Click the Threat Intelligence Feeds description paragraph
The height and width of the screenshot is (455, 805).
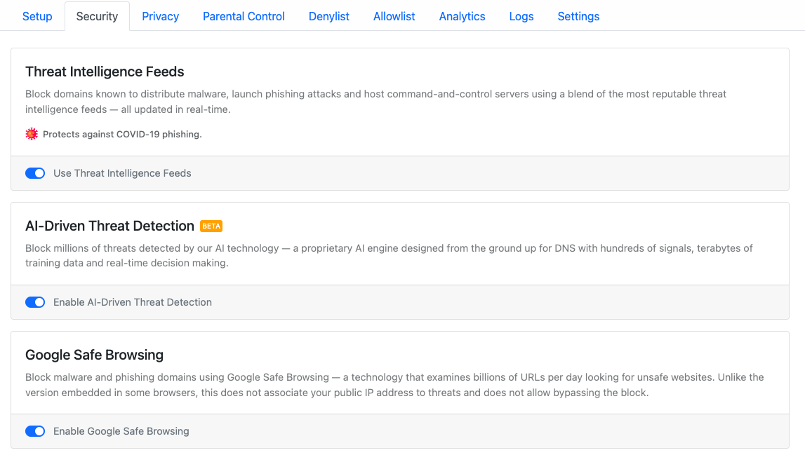(375, 102)
